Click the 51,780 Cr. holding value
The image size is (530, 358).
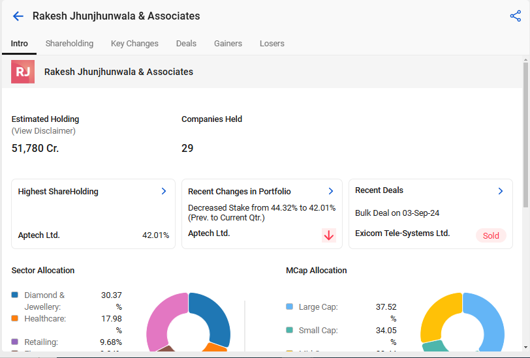[x=35, y=148]
